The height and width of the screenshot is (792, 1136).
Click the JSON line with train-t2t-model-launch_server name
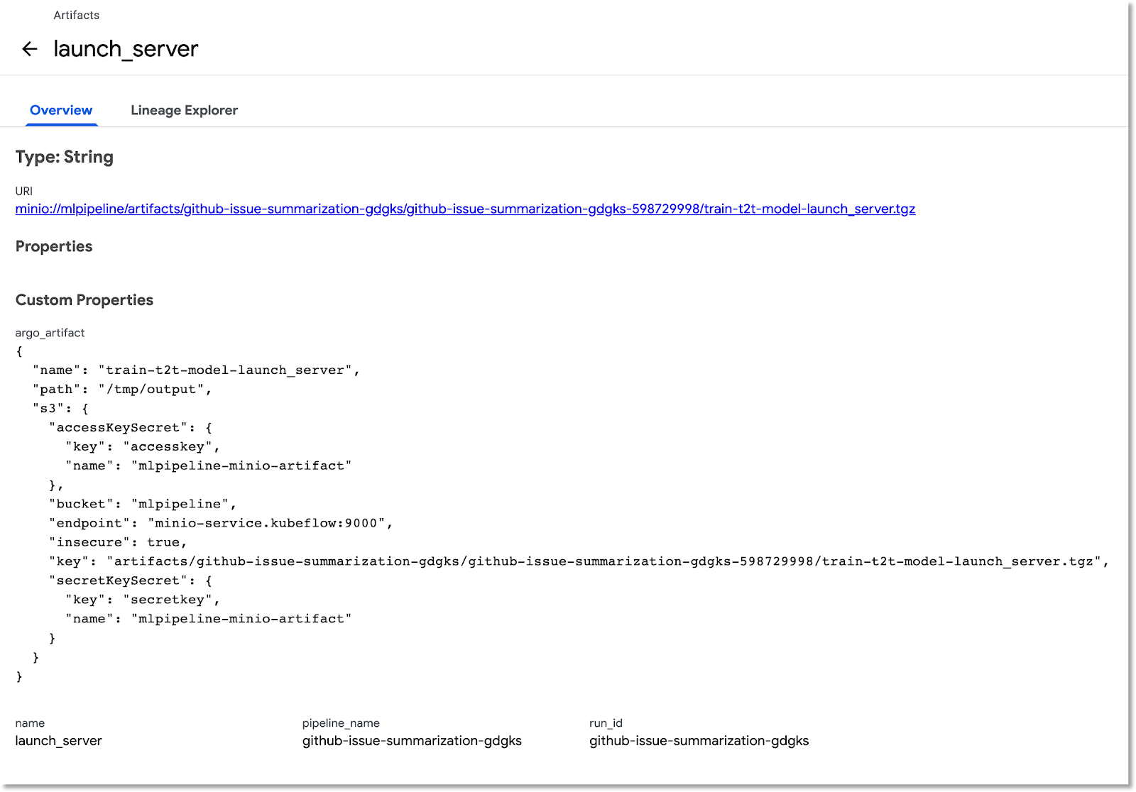tap(196, 370)
